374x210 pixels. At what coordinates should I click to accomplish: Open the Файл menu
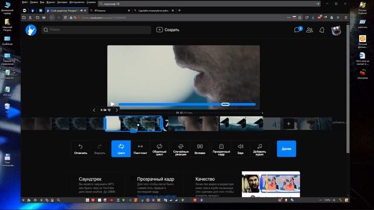point(25,2)
